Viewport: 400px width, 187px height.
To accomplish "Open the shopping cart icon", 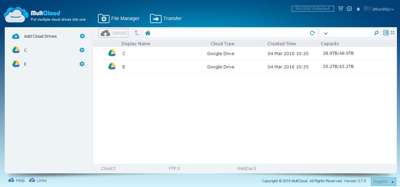I will tap(340, 9).
